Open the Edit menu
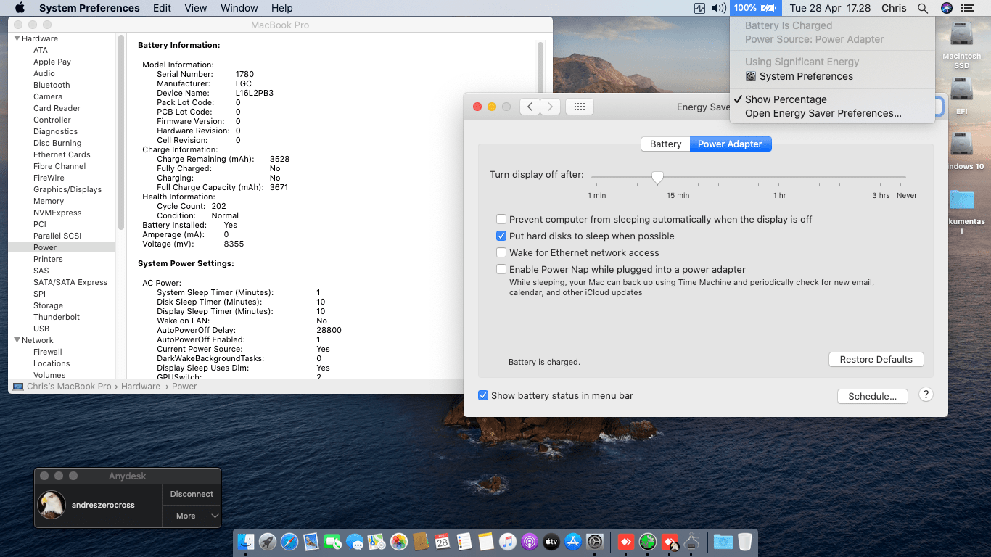The image size is (991, 557). click(162, 8)
